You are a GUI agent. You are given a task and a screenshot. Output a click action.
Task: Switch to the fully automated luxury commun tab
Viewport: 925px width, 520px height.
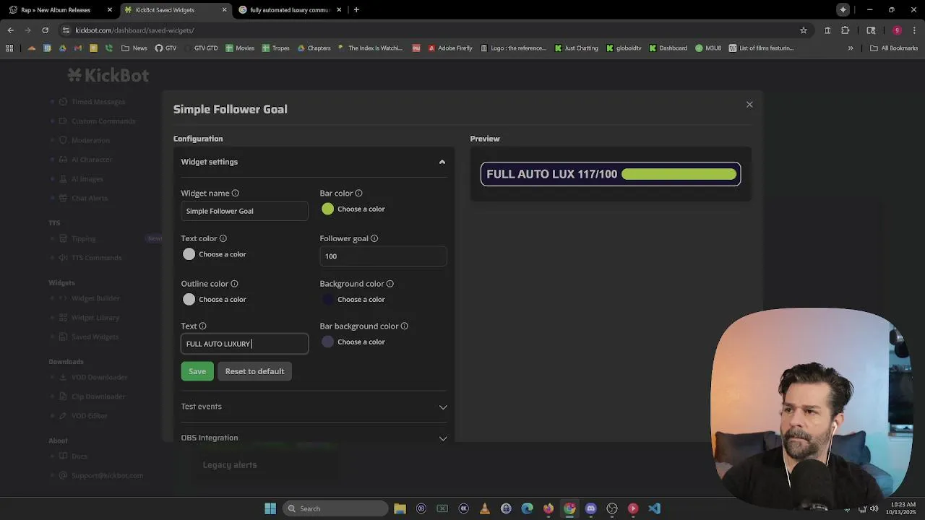pos(290,10)
